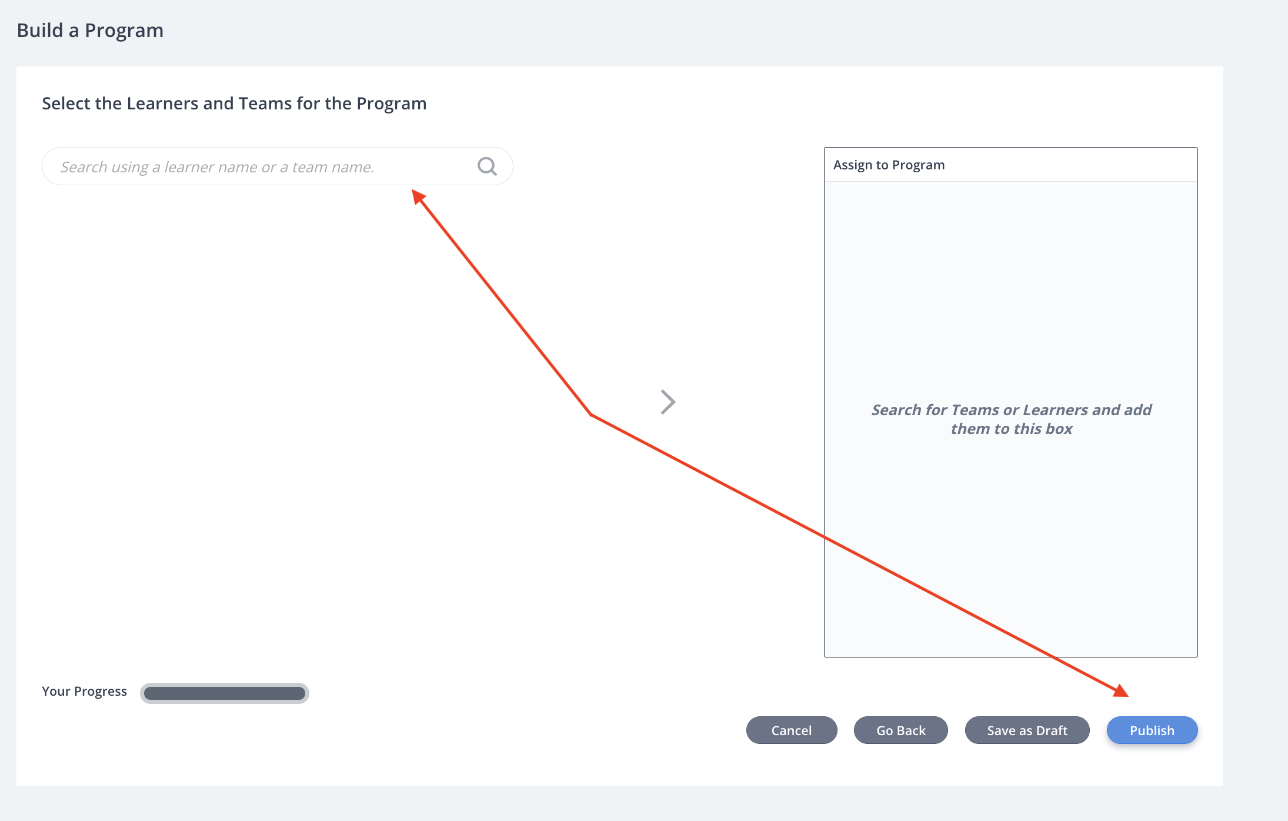This screenshot has width=1288, height=821.
Task: Cancel building the program
Action: (x=791, y=730)
